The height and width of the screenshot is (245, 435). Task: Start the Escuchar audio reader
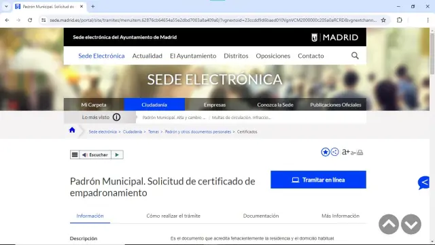(95, 154)
